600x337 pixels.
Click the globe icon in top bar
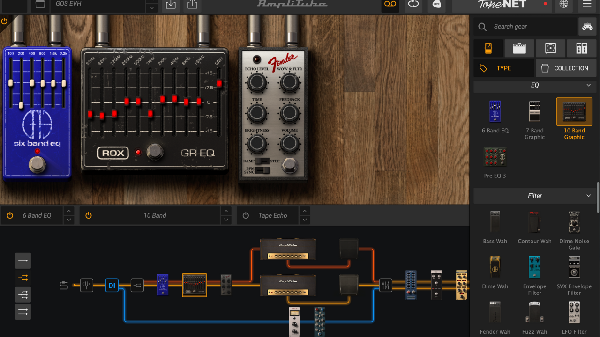point(564,5)
